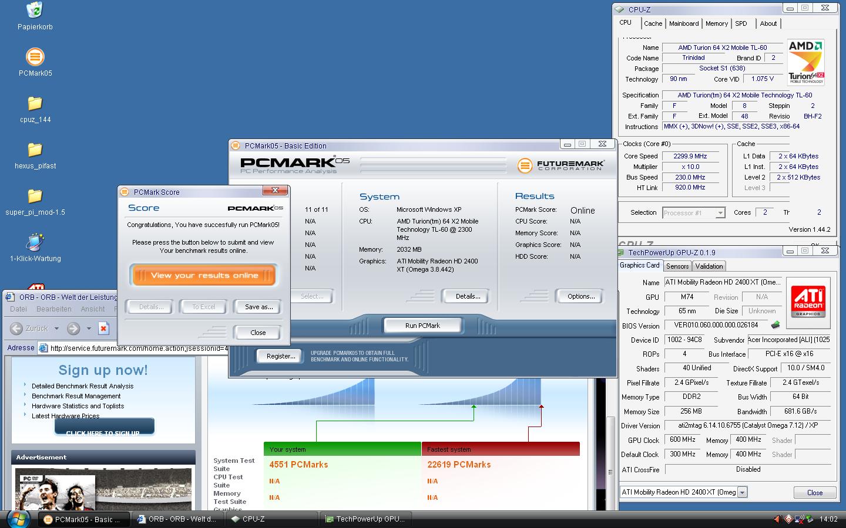
Task: Click the View your results online button
Action: 204,275
